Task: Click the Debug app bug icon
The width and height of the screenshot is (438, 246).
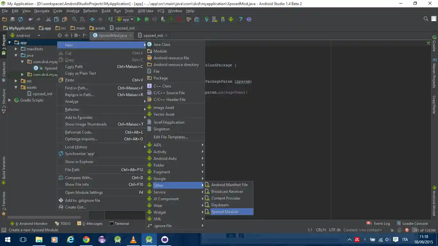Action: coord(147,20)
